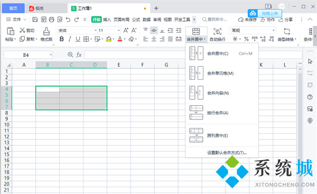This screenshot has width=317, height=194.
Task: Choose 合并居中(C) from merge menu
Action: tap(222, 53)
